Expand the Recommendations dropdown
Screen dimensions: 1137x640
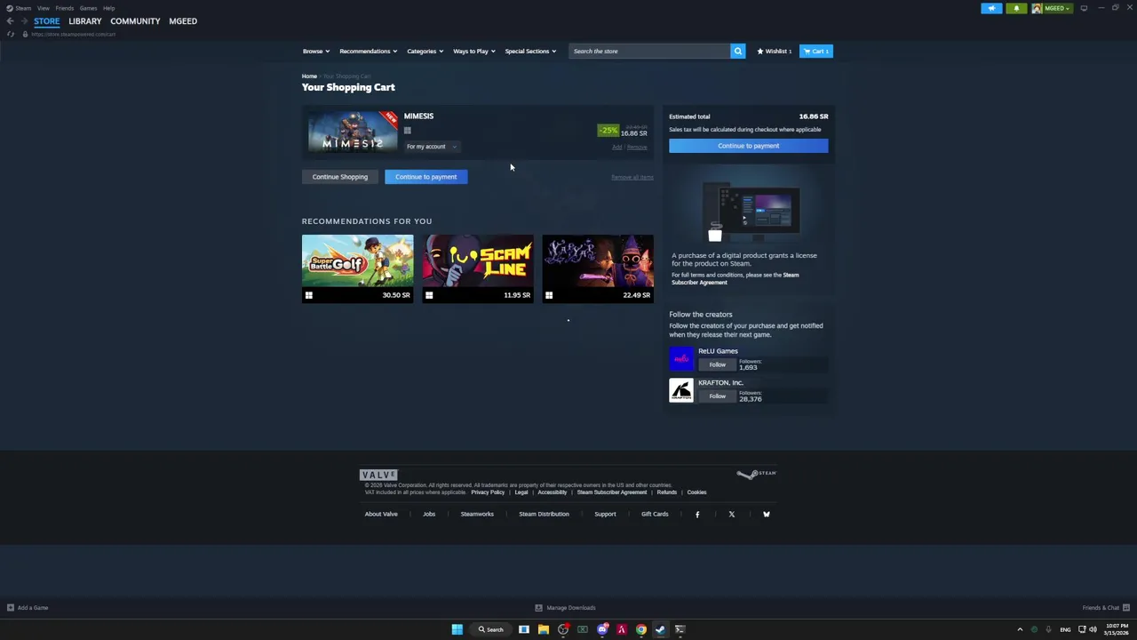[x=368, y=52]
